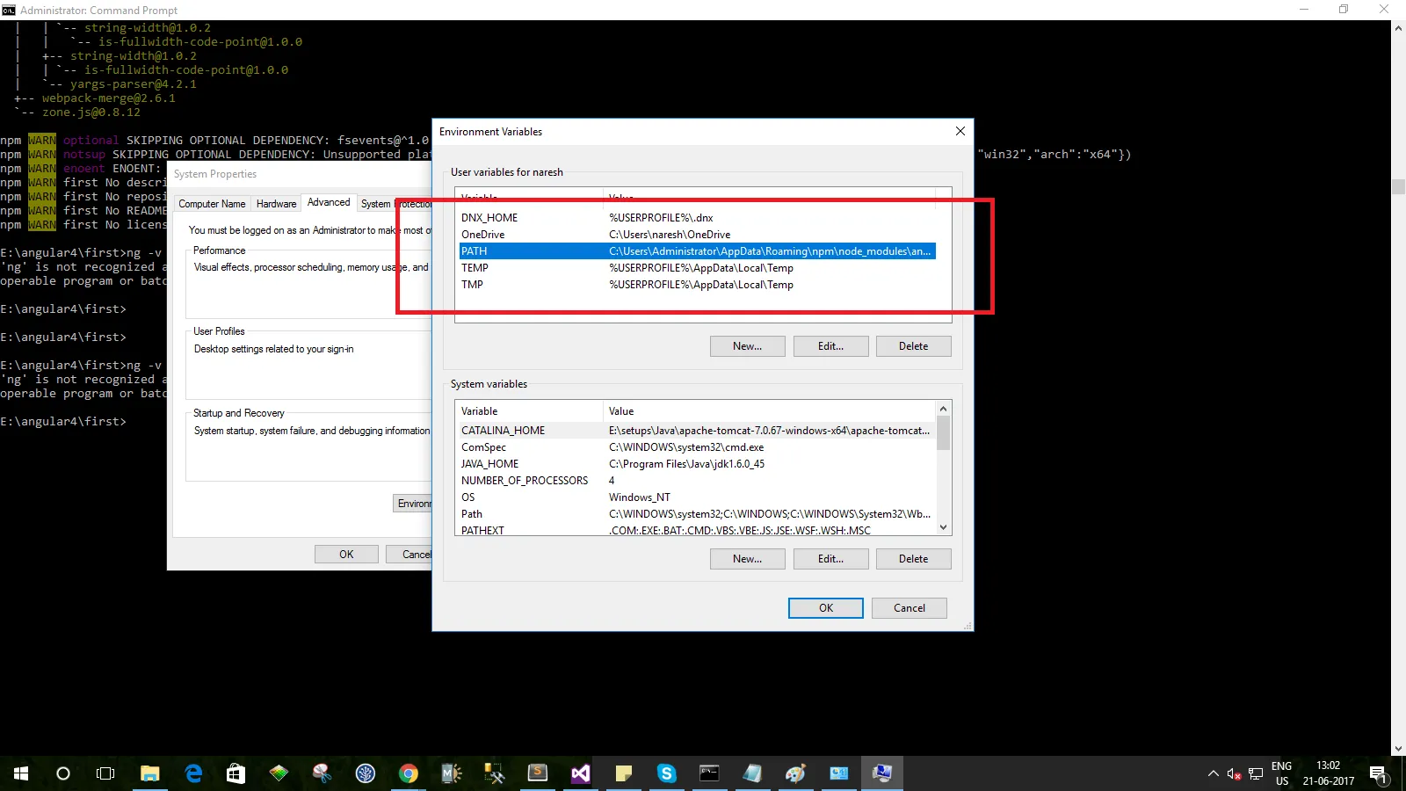The width and height of the screenshot is (1406, 791).
Task: Open network status tray icon
Action: pos(1256,773)
